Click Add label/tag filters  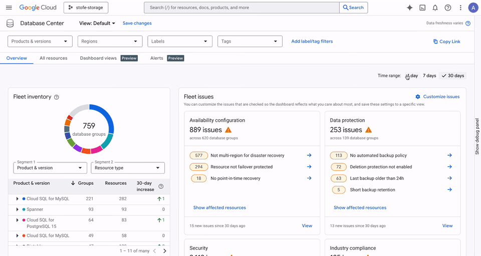(x=312, y=42)
